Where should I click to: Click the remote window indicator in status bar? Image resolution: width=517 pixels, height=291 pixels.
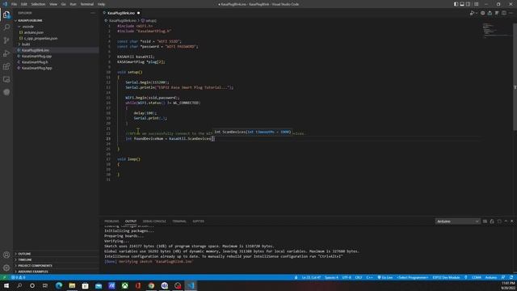(4, 277)
